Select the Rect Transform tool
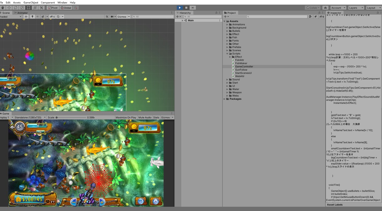Screen dimensions: 382x211 (28, 8)
